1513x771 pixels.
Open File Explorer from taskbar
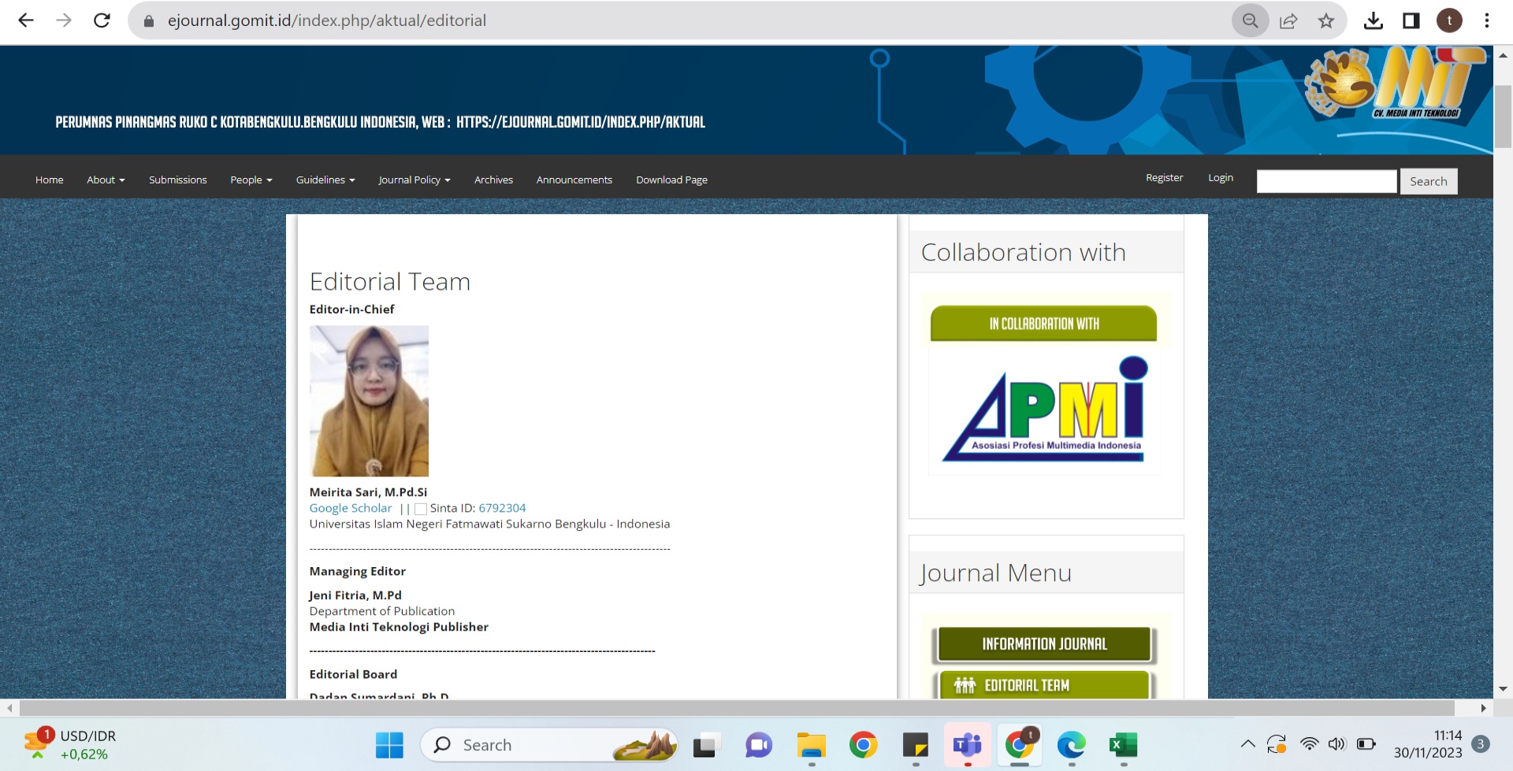click(x=811, y=744)
